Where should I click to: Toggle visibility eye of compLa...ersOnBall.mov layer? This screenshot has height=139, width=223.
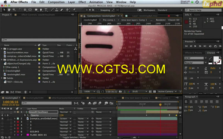click(3, 119)
